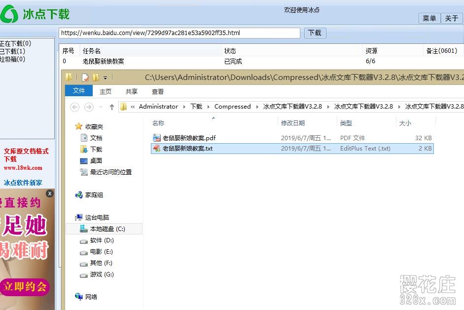
Task: Click the 6/6 resource cell
Action: pos(370,61)
